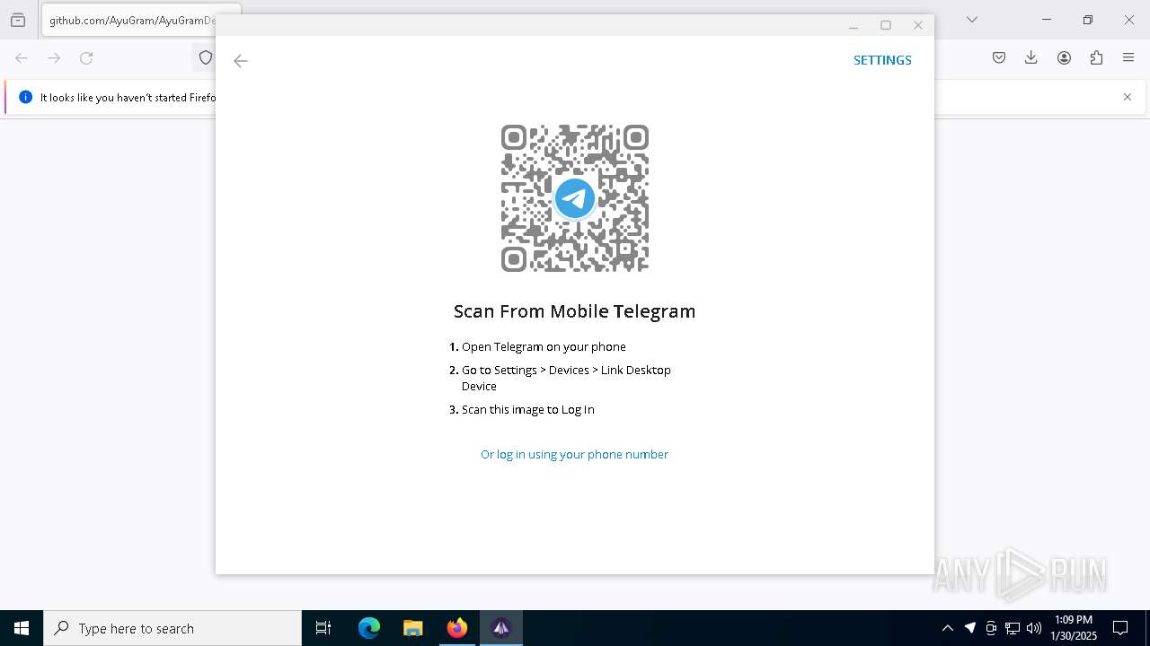Log in using your phone number link
This screenshot has width=1150, height=646.
coord(574,454)
